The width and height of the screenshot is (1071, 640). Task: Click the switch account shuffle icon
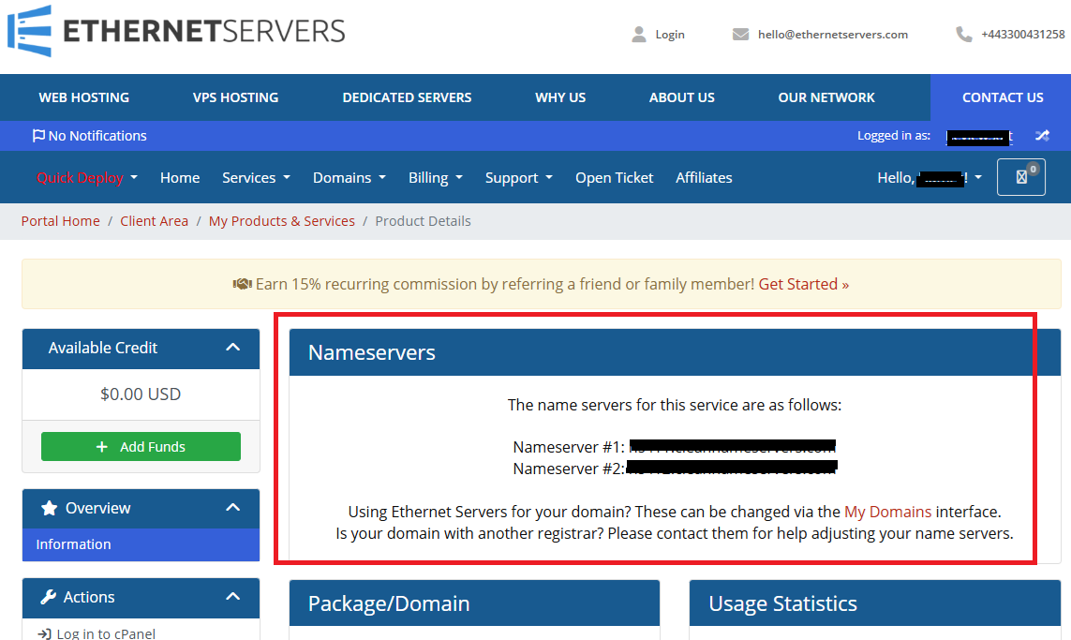(1042, 135)
